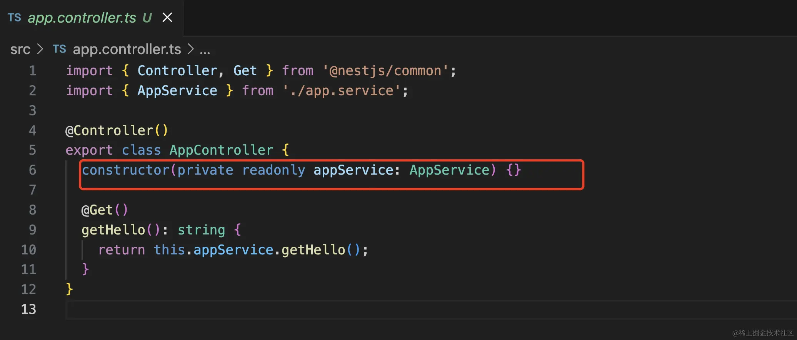Click the readonly keyword on line 6
797x340 pixels.
(x=273, y=170)
